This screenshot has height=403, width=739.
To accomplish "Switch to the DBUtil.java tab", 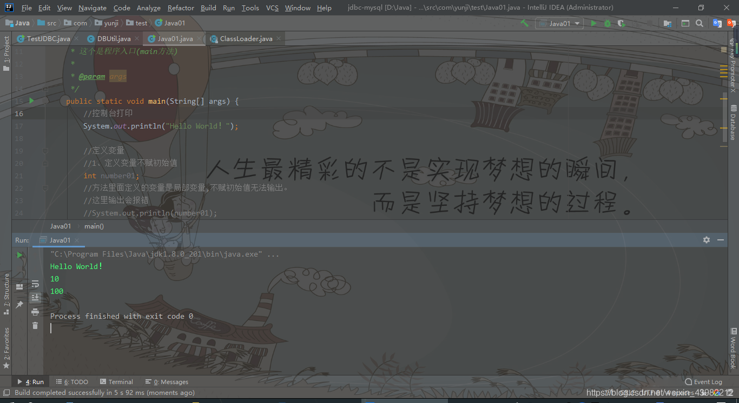I will pos(114,38).
